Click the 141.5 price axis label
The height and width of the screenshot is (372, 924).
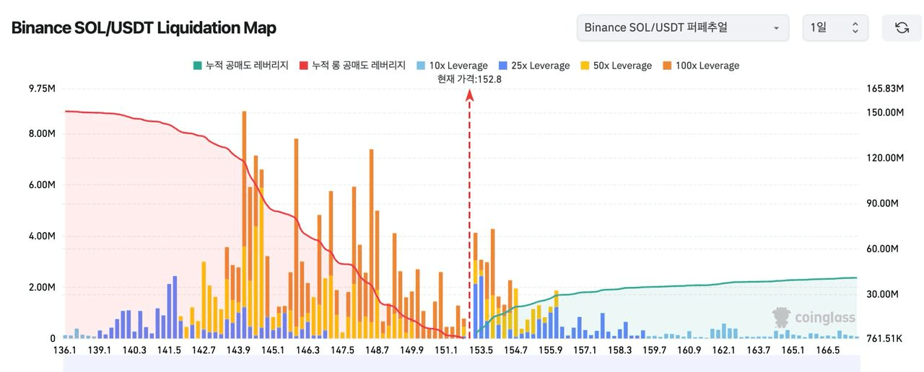coord(169,350)
